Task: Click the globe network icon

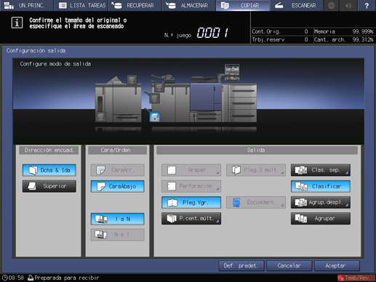Action: tap(331, 5)
